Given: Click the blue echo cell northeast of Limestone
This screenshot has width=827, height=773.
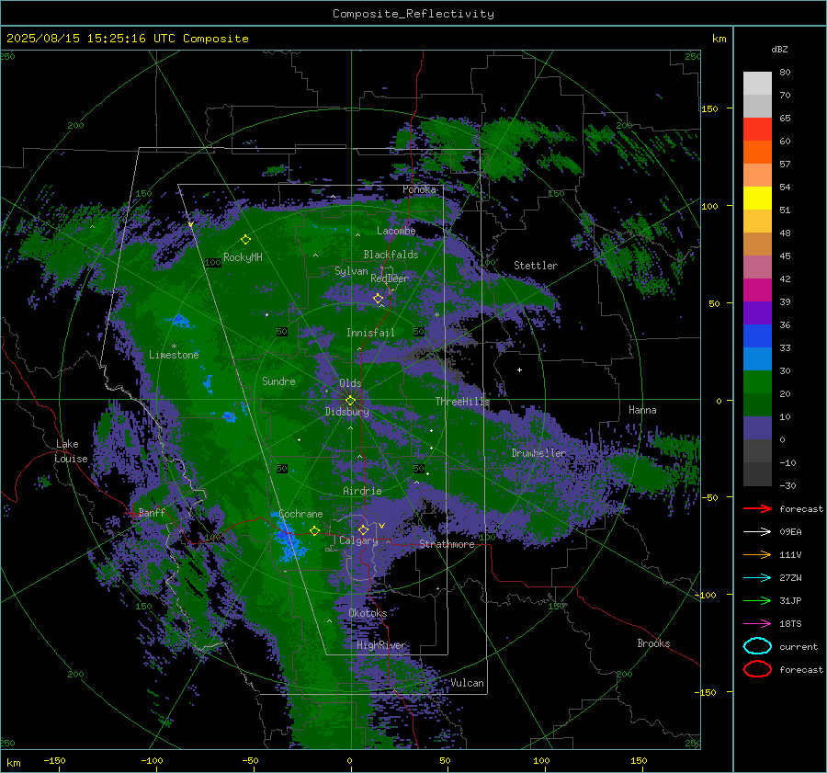Looking at the screenshot, I should 180,320.
